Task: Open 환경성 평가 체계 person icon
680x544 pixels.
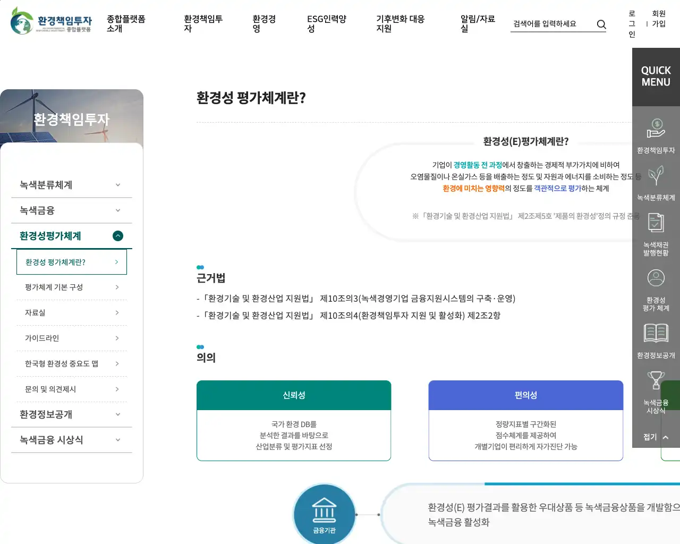Action: (x=656, y=278)
